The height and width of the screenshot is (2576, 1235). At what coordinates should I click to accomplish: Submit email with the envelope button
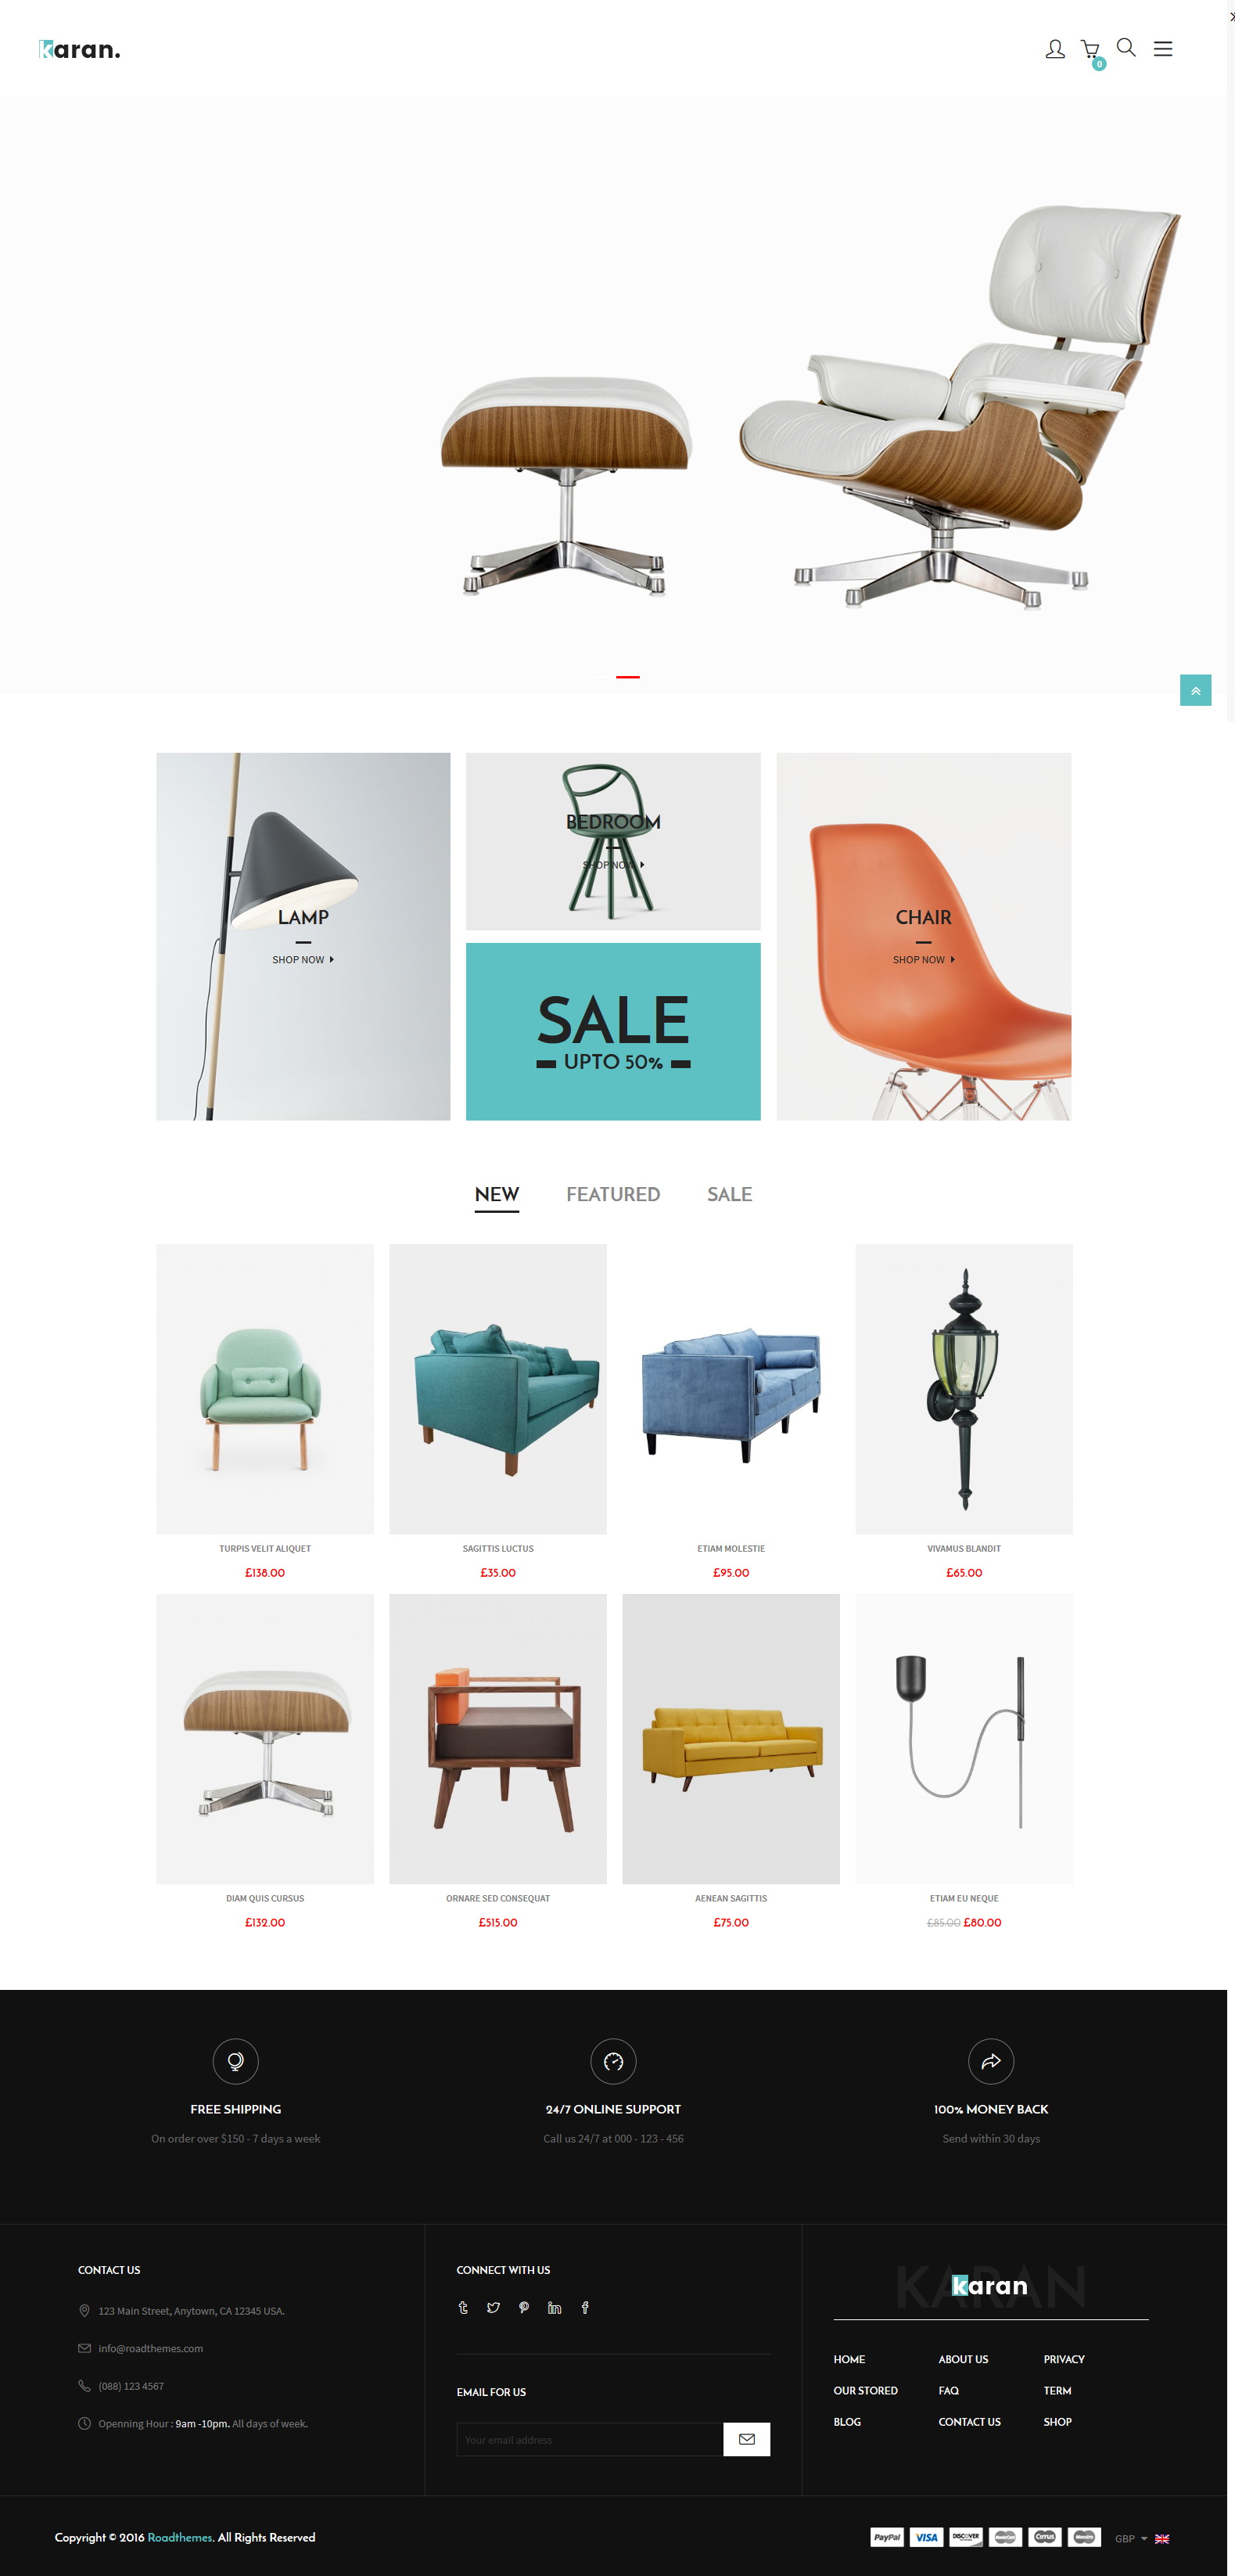click(x=746, y=2439)
